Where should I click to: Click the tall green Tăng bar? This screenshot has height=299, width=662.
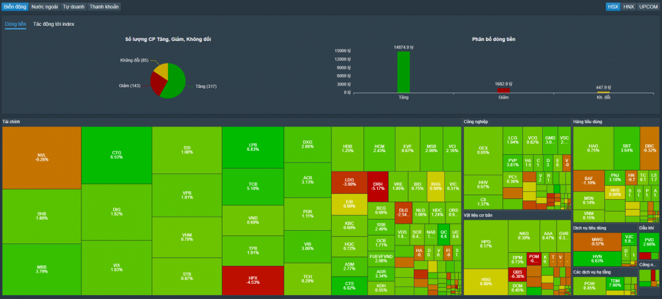tap(403, 71)
